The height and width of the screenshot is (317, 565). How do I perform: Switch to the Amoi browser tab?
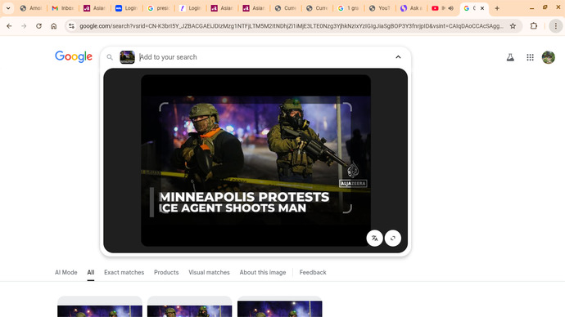click(x=31, y=8)
